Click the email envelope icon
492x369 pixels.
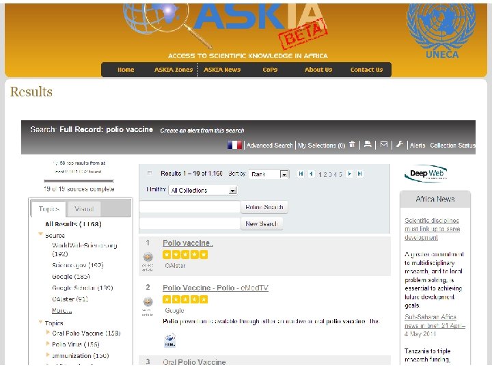(x=384, y=144)
